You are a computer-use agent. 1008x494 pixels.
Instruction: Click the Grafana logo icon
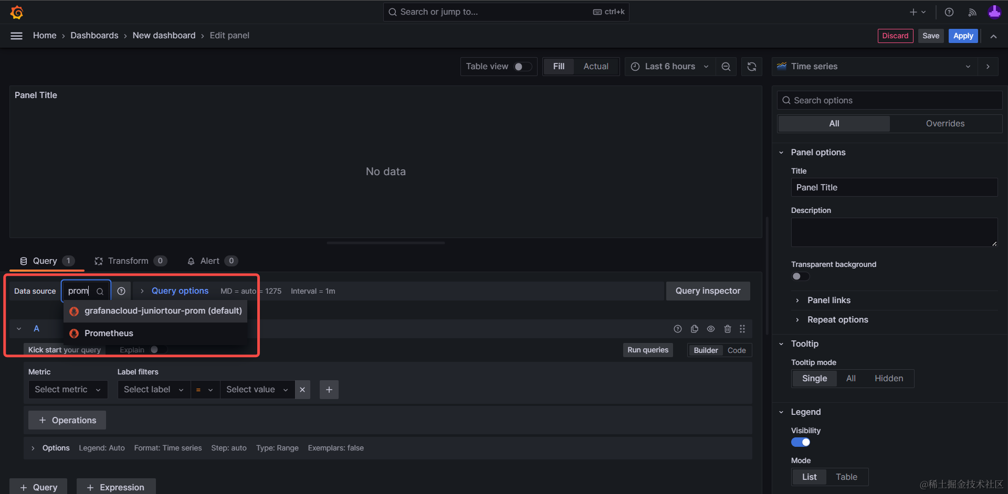17,12
